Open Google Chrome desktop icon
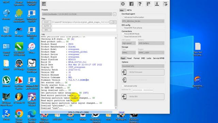The height and width of the screenshot is (123, 218). 19,116
